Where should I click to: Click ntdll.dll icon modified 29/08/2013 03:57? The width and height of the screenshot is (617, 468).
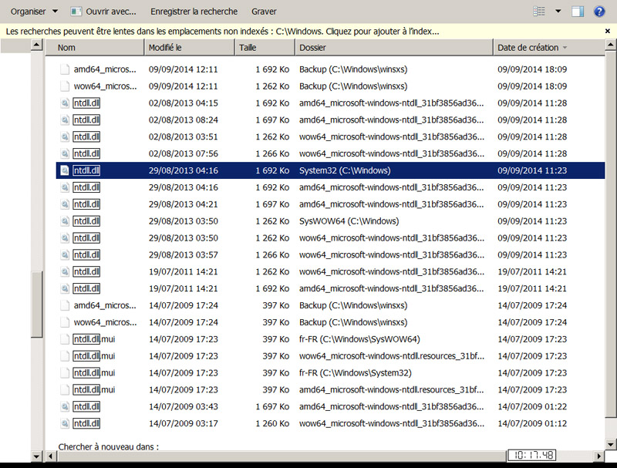click(x=65, y=255)
